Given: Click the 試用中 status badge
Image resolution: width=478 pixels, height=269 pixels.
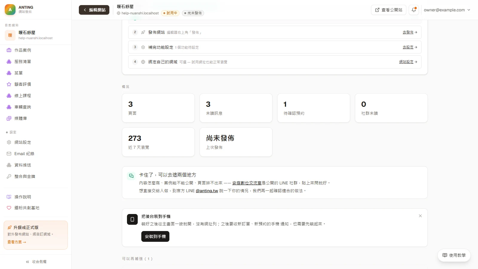Looking at the screenshot, I should tap(170, 13).
